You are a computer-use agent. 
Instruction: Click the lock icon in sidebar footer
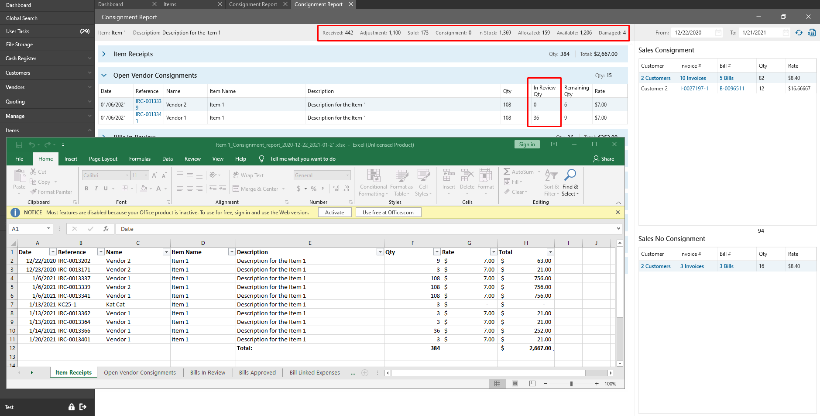[72, 407]
